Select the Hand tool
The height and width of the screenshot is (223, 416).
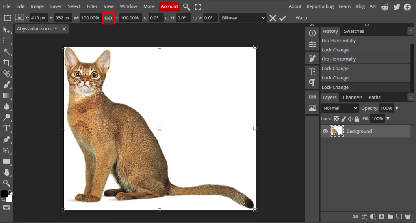point(6,172)
